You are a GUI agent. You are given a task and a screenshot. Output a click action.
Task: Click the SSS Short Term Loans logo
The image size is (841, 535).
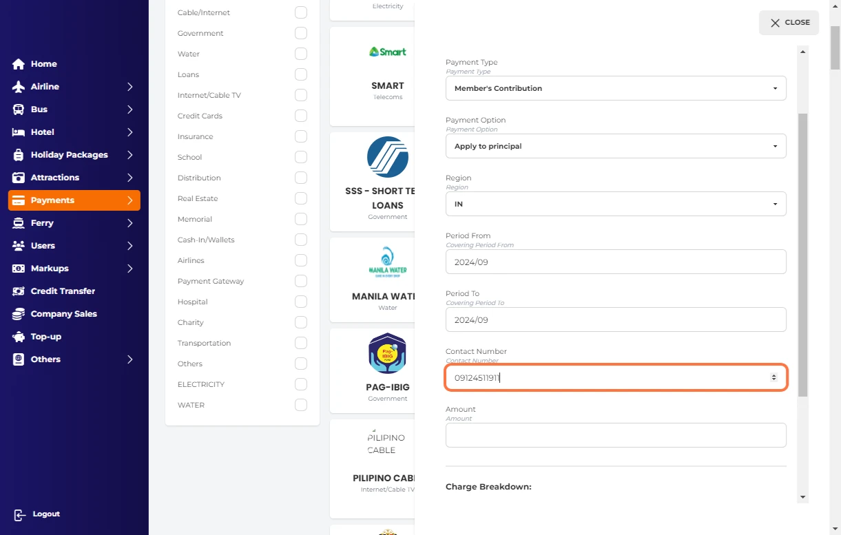click(x=387, y=157)
